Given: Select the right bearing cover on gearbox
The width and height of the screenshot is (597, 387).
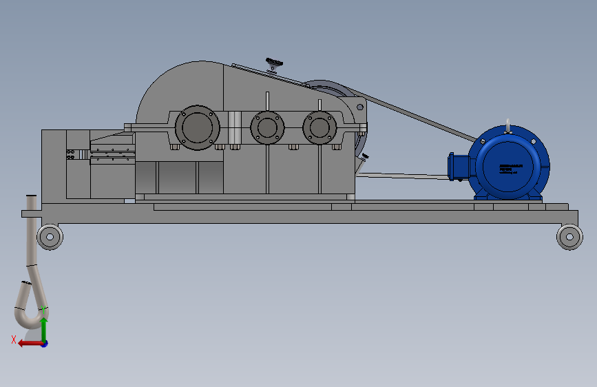Looking at the screenshot, I should coord(320,127).
